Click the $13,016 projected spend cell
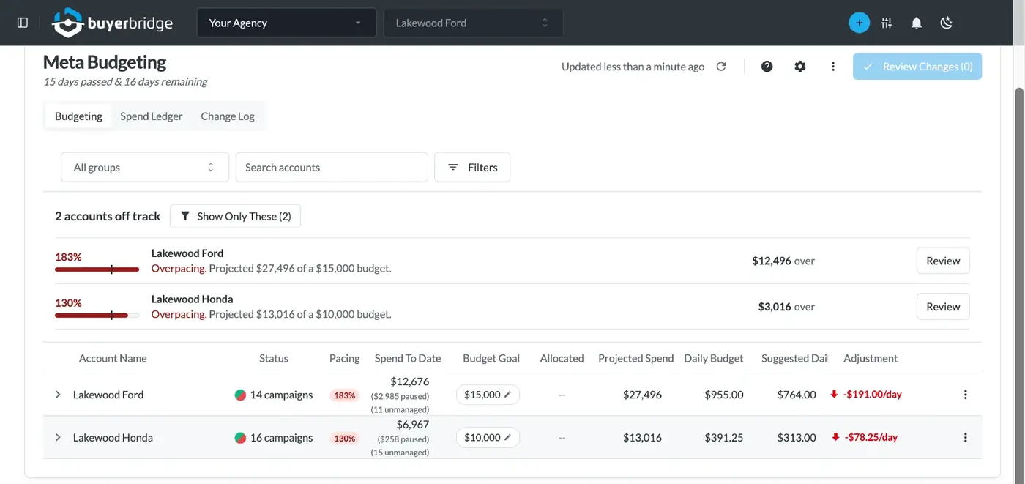1025x484 pixels. [x=642, y=438]
